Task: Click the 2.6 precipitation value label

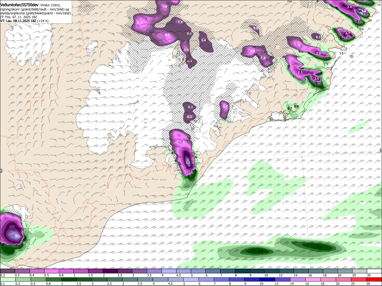Action: pos(350,7)
